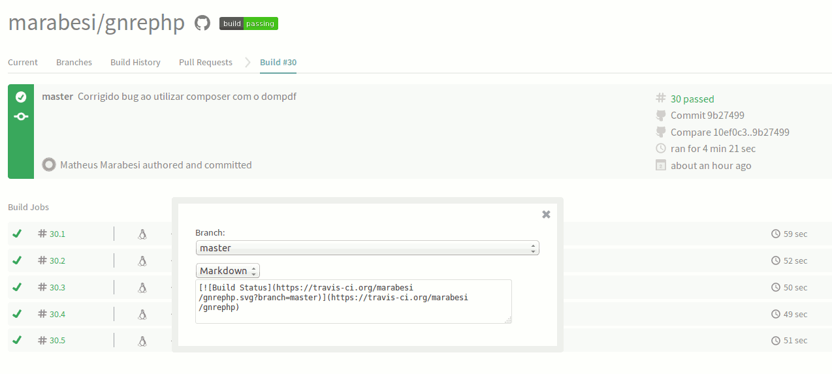Click the clock icon next to 51 sec
832x374 pixels.
[x=776, y=341]
